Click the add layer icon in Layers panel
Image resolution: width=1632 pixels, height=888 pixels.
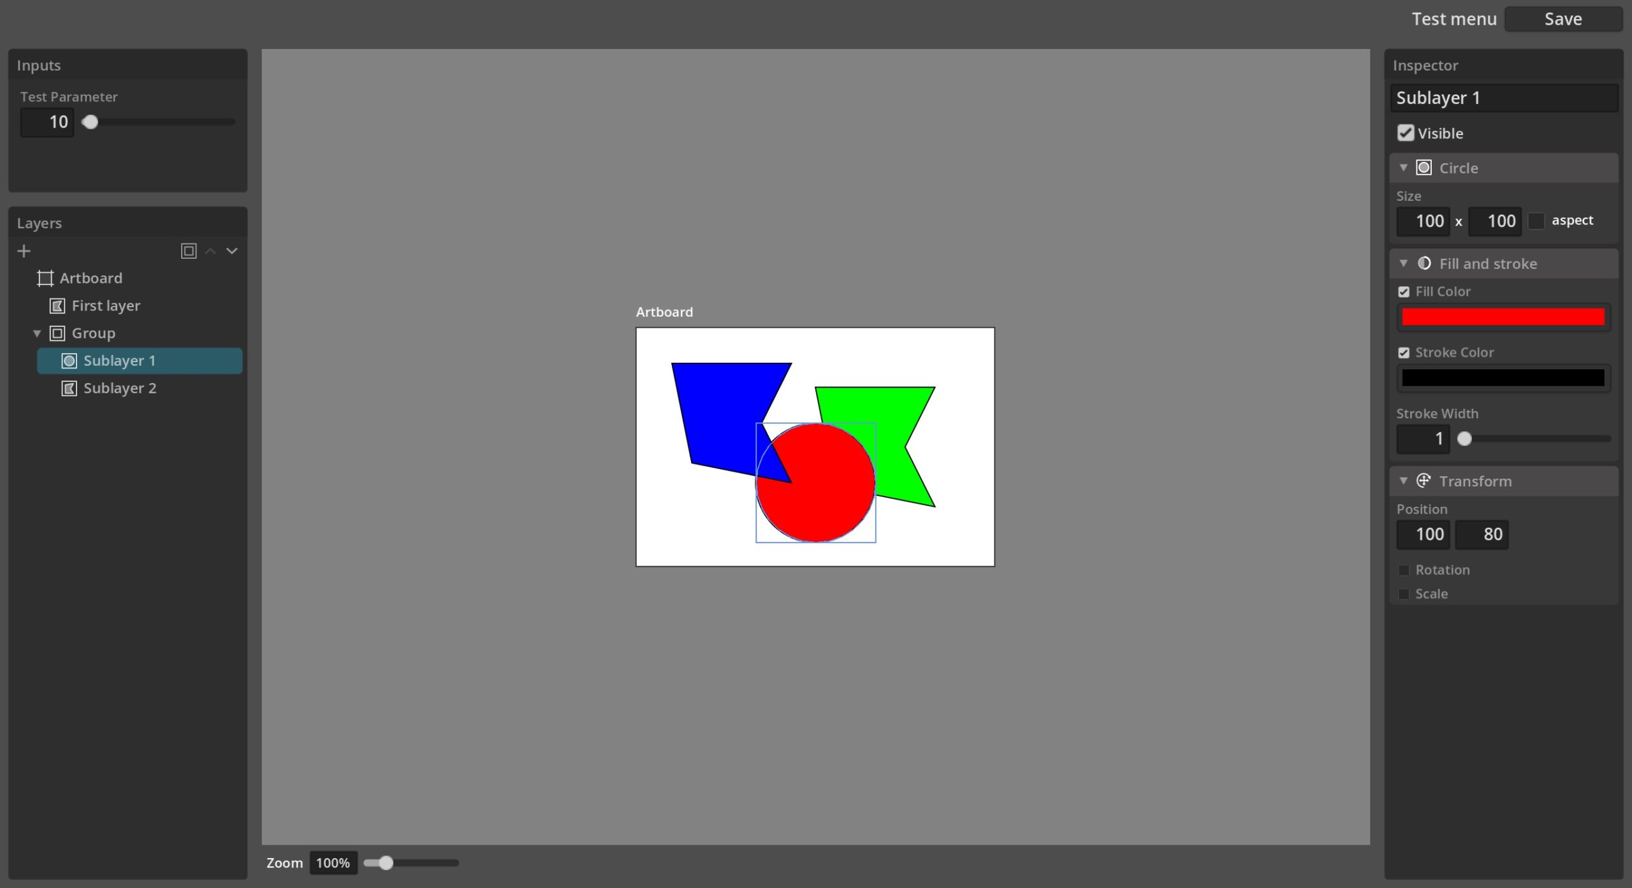point(24,251)
